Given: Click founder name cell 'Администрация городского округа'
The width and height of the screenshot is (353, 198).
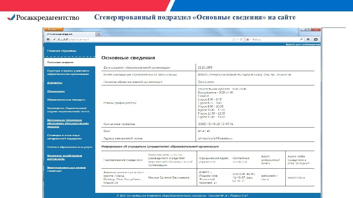Looking at the screenshot, I should coord(124,177).
